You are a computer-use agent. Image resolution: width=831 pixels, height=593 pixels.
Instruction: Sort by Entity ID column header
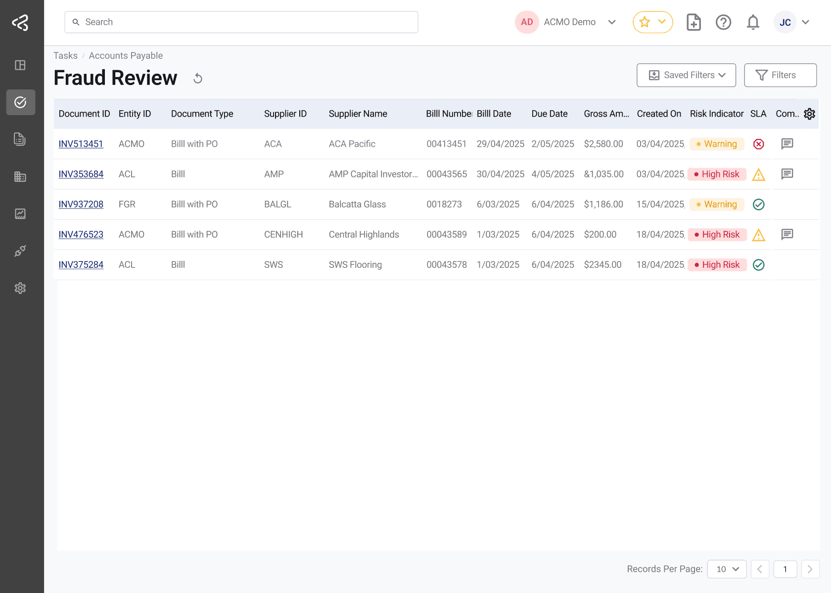pyautogui.click(x=135, y=114)
